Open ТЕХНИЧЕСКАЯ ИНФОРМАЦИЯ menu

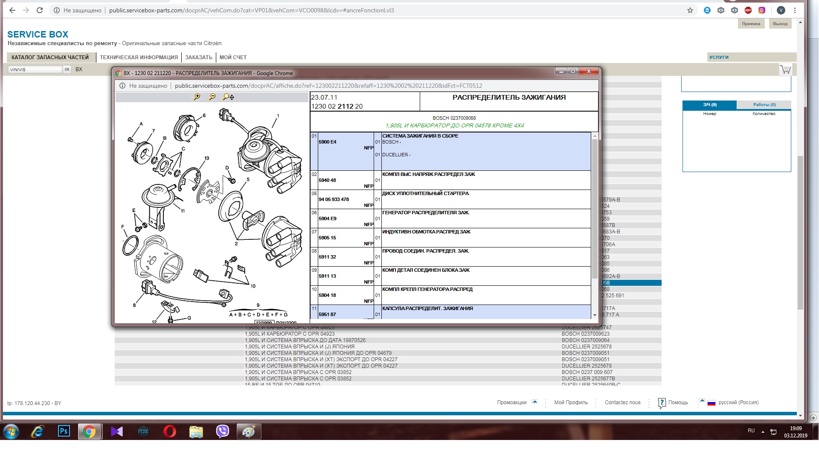tap(139, 57)
